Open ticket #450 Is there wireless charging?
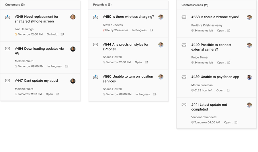Image resolution: width=258 pixels, height=152 pixels. 128,17
